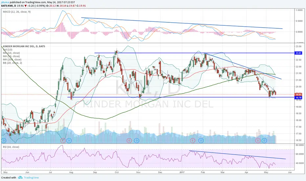This screenshot has width=306, height=181.
Task: Click the 2017 label on time axis
Action: coord(182,172)
